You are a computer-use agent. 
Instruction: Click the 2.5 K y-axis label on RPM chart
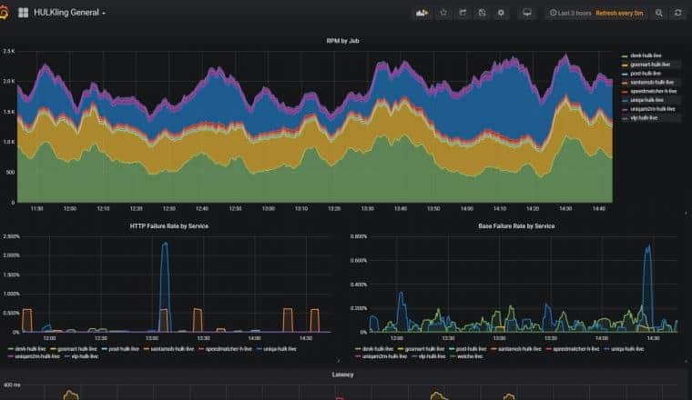[x=9, y=51]
